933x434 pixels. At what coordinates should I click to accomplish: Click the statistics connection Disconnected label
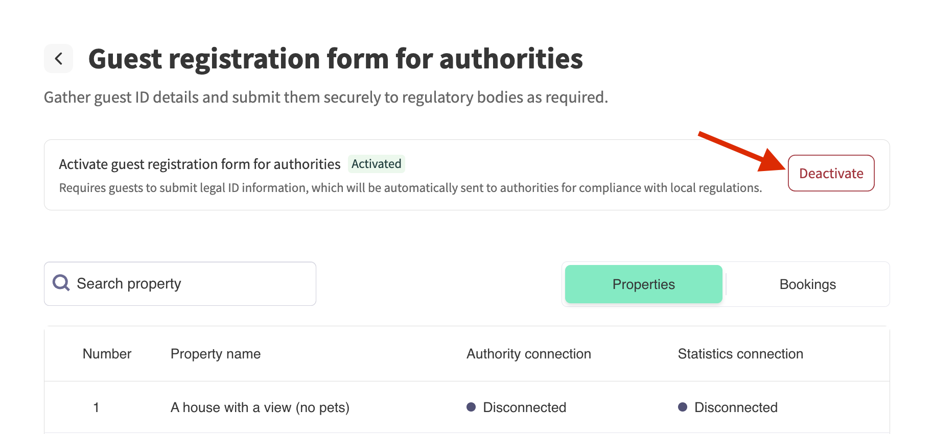point(736,407)
